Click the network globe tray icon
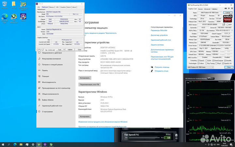 [211, 145]
